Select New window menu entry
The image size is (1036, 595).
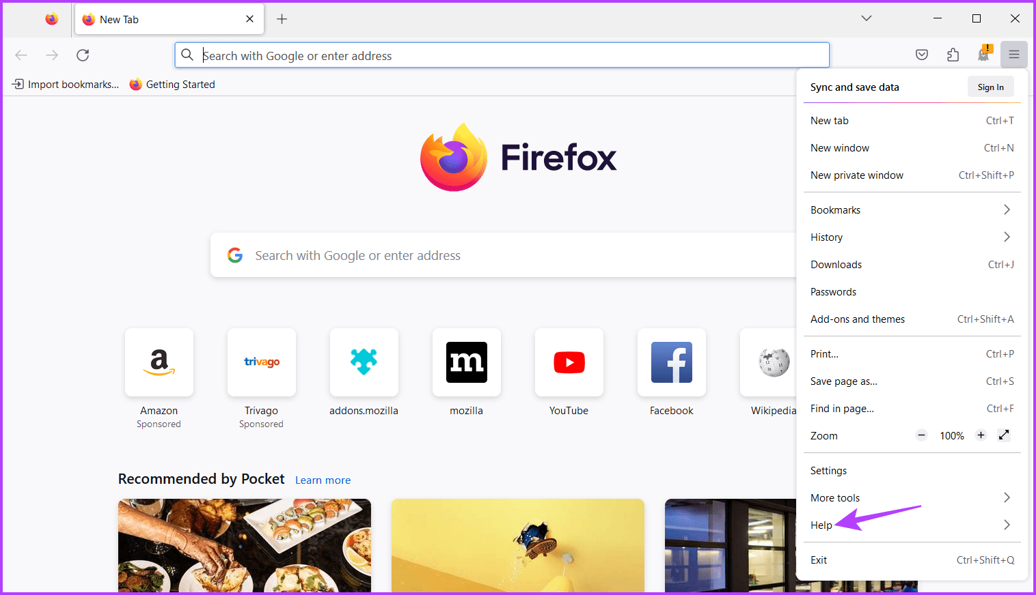coord(912,148)
